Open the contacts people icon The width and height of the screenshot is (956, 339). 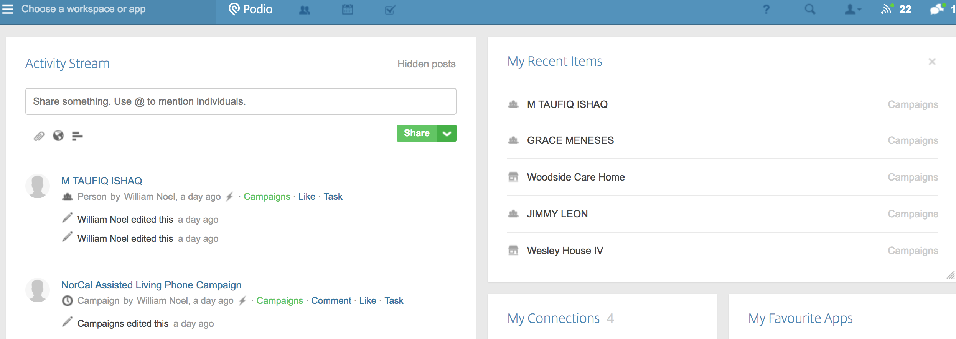pos(304,10)
